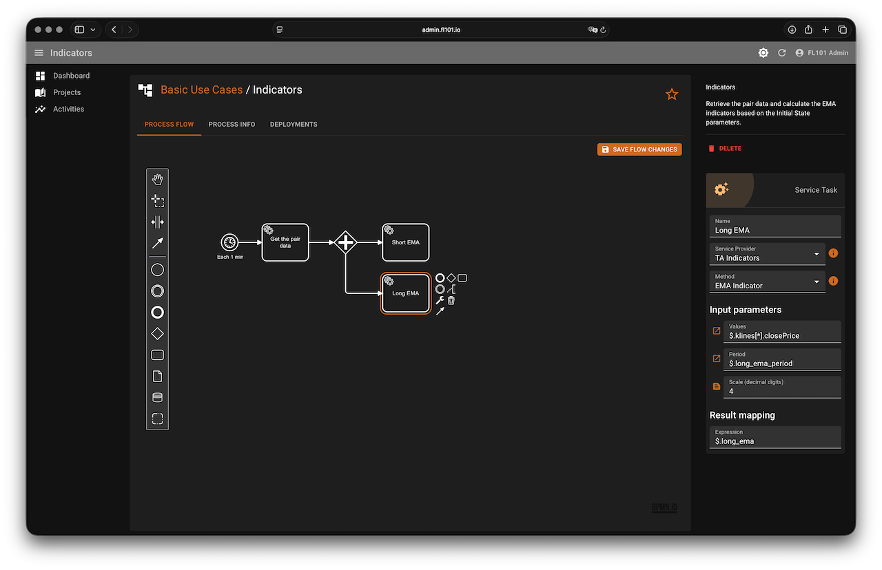The height and width of the screenshot is (570, 882).
Task: Select the lasso tool in the palette
Action: 157,201
